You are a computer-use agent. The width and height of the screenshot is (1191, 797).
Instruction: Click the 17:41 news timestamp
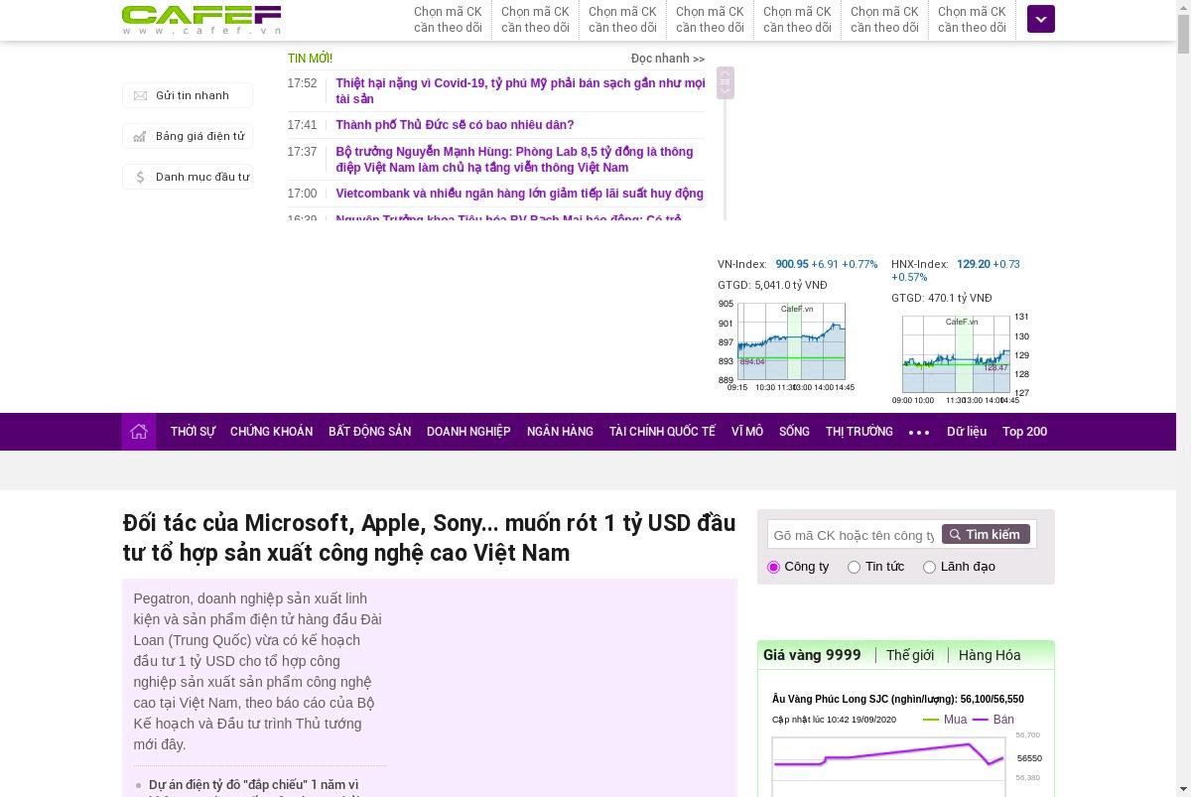(302, 125)
